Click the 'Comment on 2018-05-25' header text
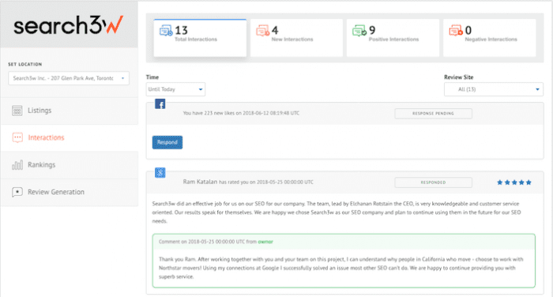The height and width of the screenshot is (297, 553). [x=216, y=242]
